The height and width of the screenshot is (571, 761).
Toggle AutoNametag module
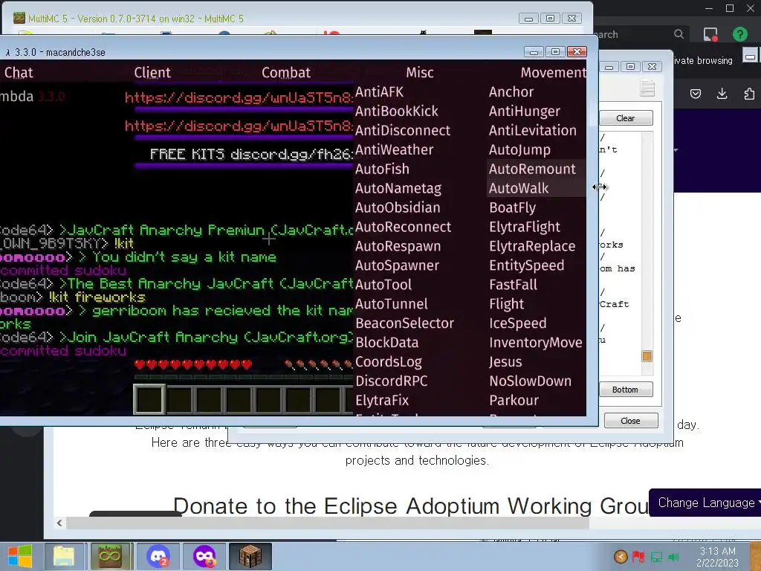tap(398, 188)
